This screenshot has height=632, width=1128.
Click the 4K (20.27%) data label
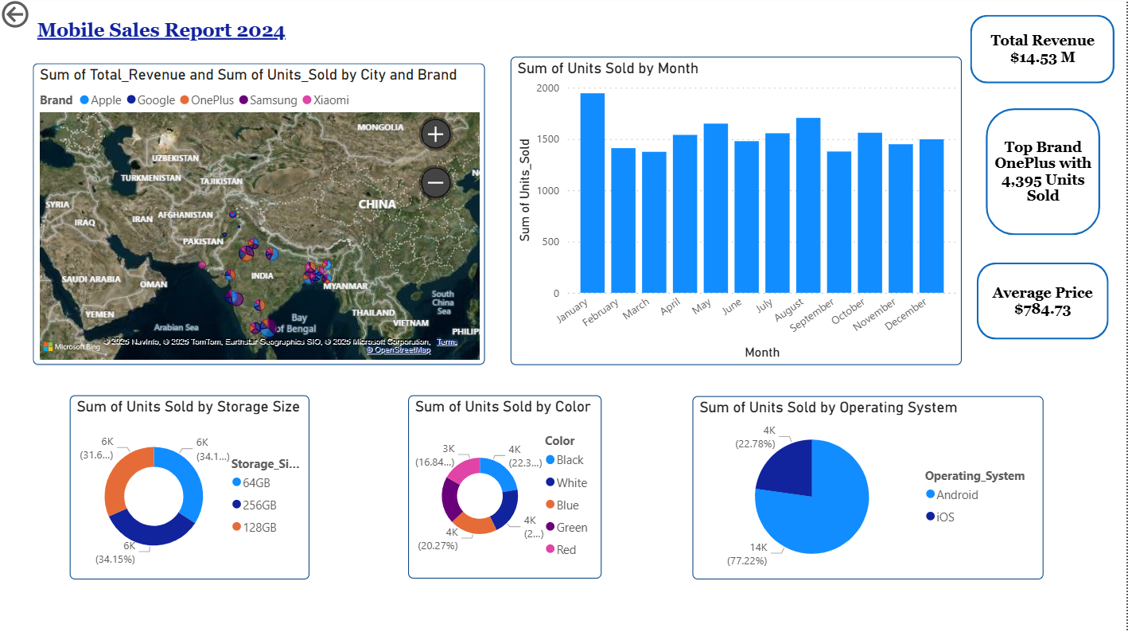tap(439, 539)
